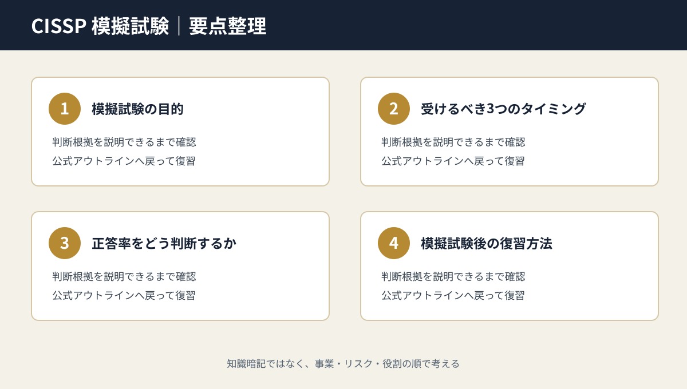Select the heading 模擬試験後の復習方法
This screenshot has height=389, width=687.
point(486,243)
